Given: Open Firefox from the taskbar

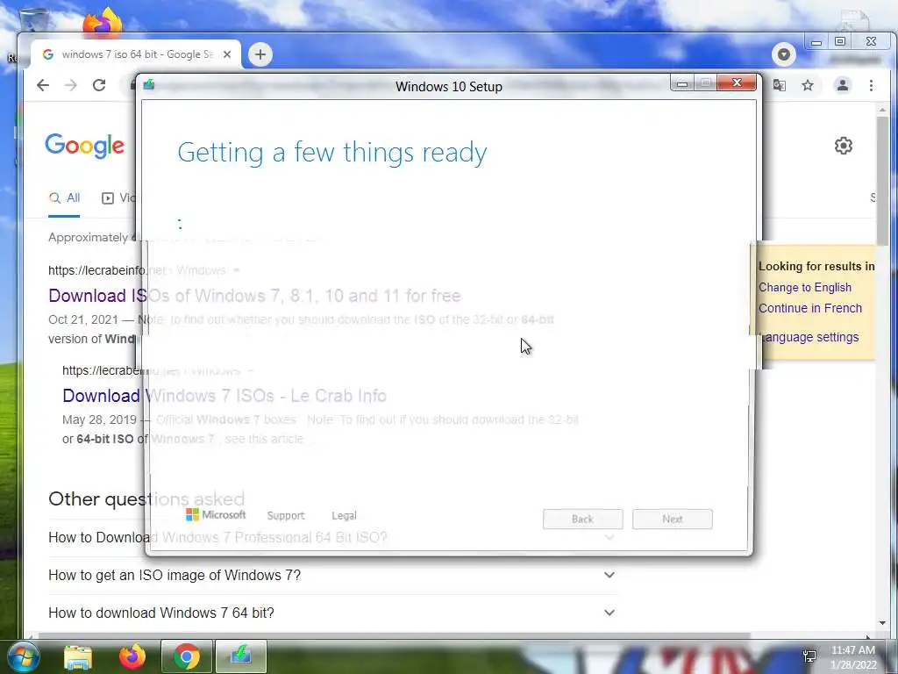Looking at the screenshot, I should pyautogui.click(x=132, y=656).
